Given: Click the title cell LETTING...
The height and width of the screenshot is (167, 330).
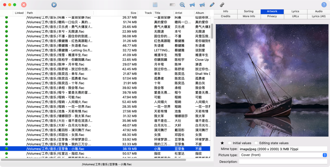Looking at the screenshot, I should pyautogui.click(x=162, y=50).
